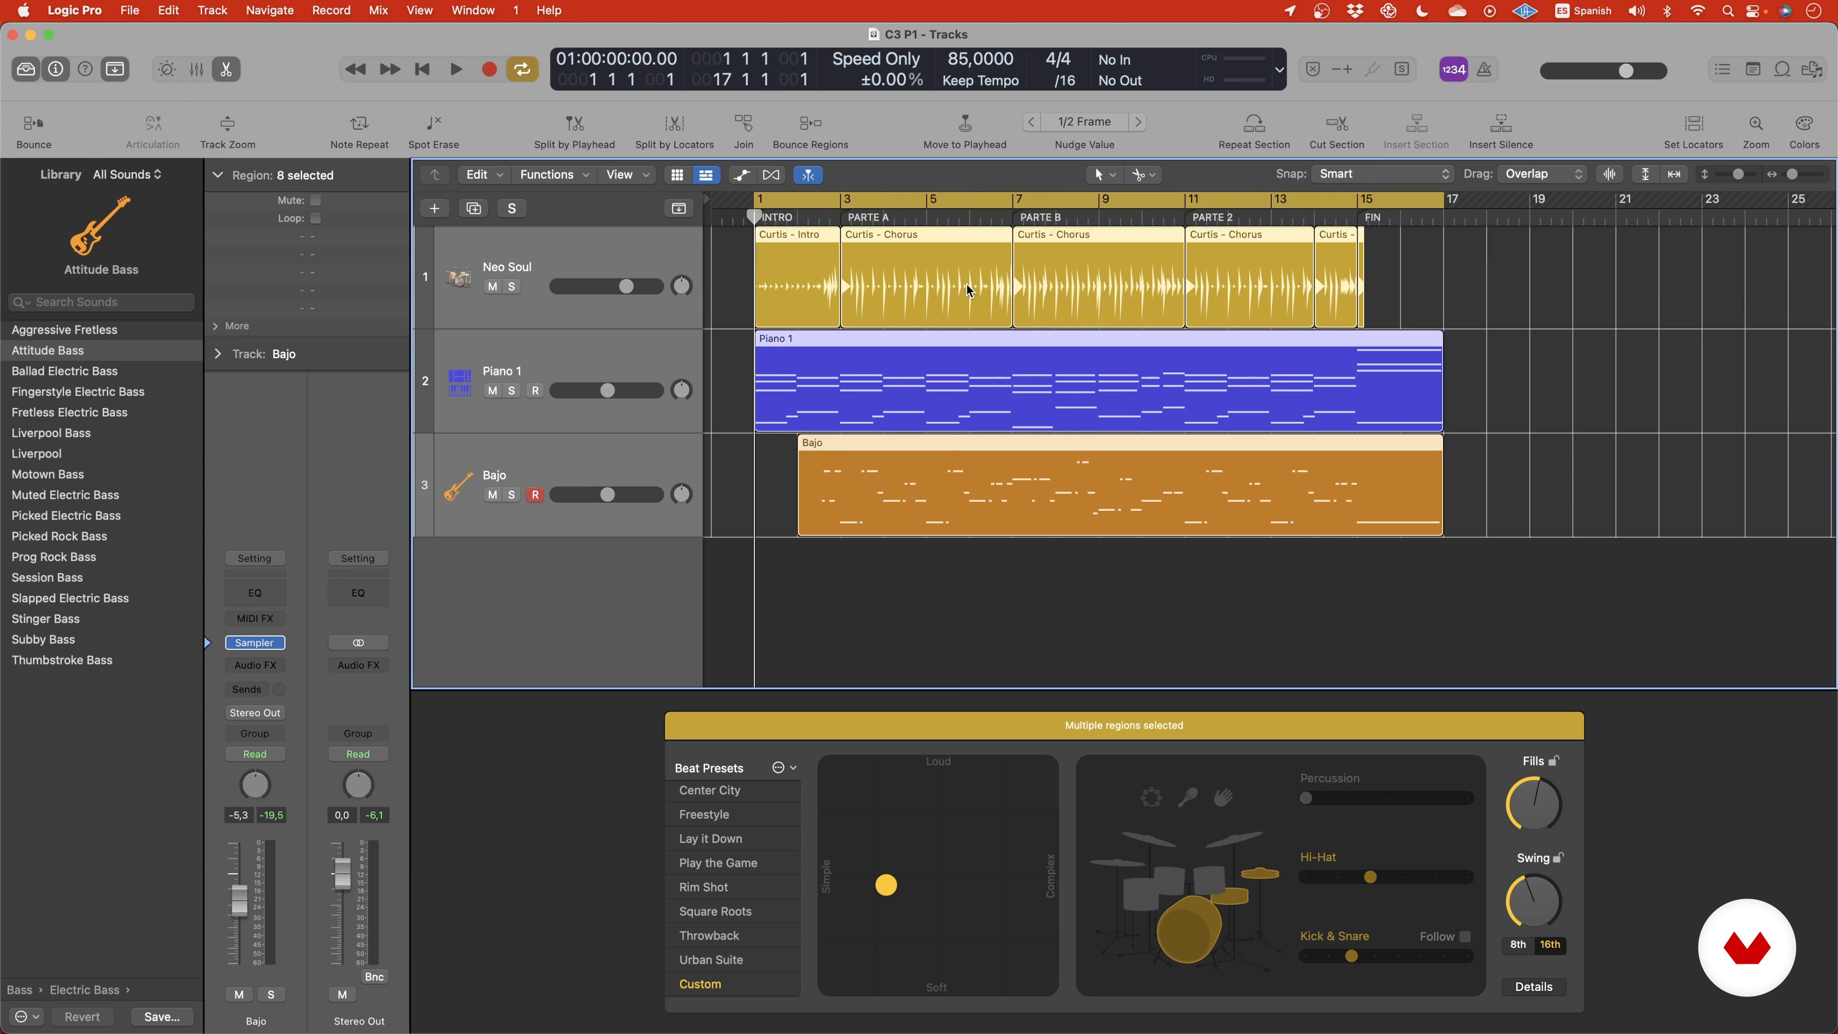Screen dimensions: 1838x1034
Task: Toggle the metronome click icon
Action: pyautogui.click(x=1484, y=69)
